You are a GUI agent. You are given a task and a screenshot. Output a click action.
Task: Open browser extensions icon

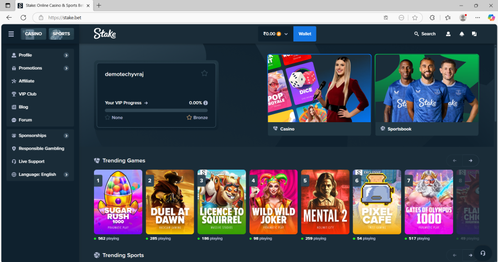pos(432,18)
